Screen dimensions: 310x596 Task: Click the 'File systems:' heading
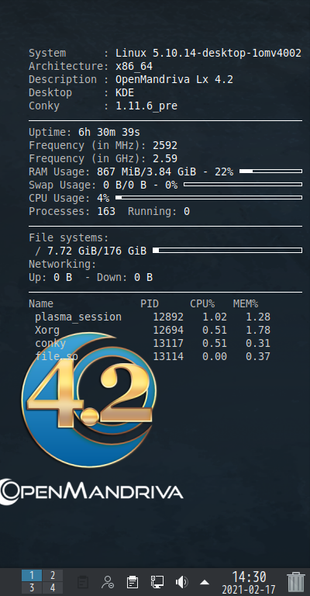tap(69, 238)
